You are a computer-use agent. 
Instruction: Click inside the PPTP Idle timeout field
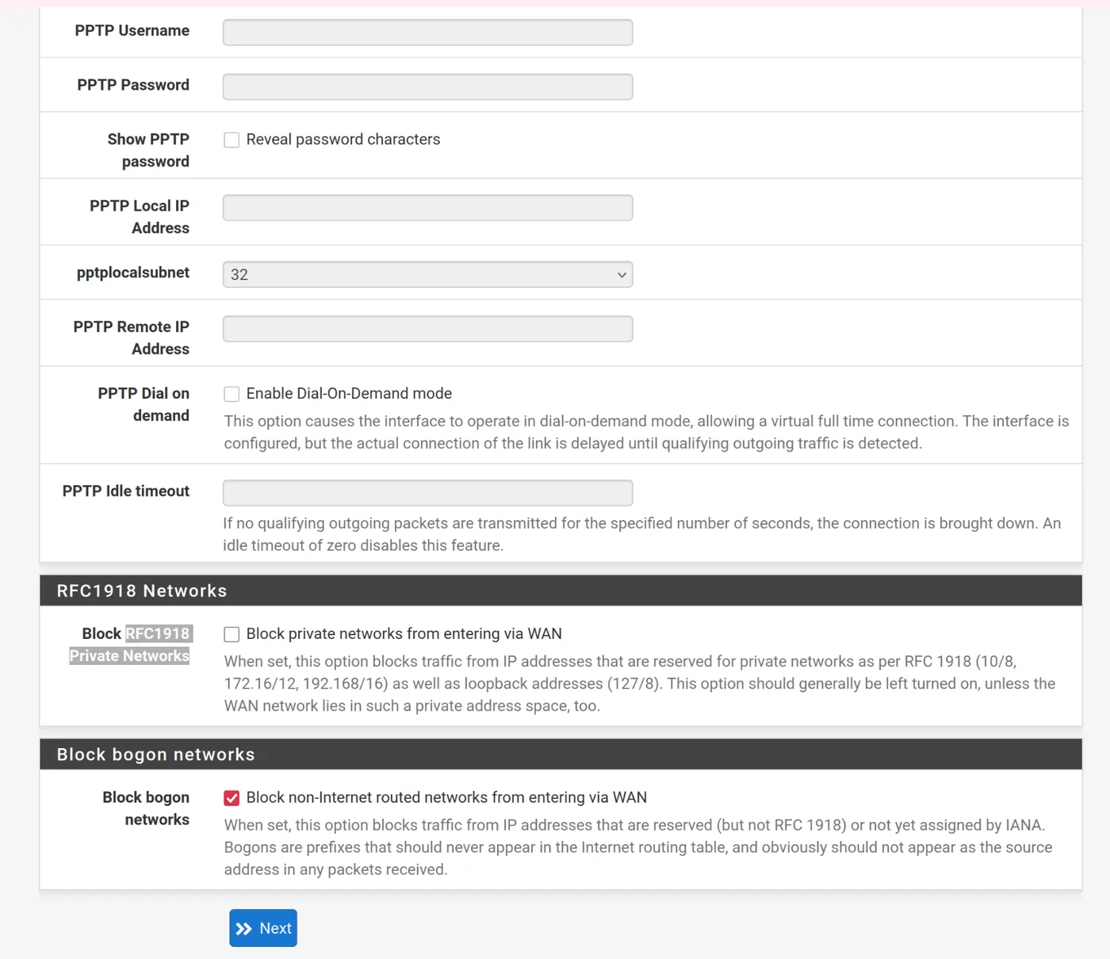(x=427, y=492)
